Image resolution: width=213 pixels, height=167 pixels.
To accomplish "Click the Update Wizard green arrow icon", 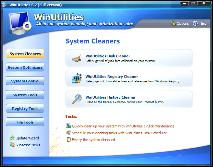I will (x=12, y=138).
